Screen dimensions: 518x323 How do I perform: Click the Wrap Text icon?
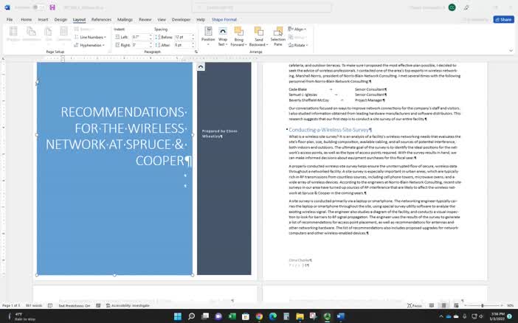[x=223, y=35]
